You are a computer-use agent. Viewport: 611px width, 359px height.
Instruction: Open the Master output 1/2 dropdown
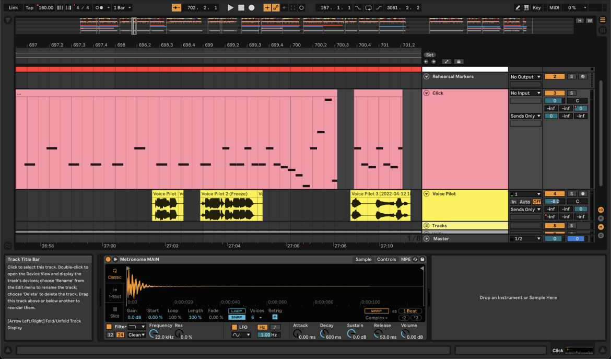click(x=525, y=239)
